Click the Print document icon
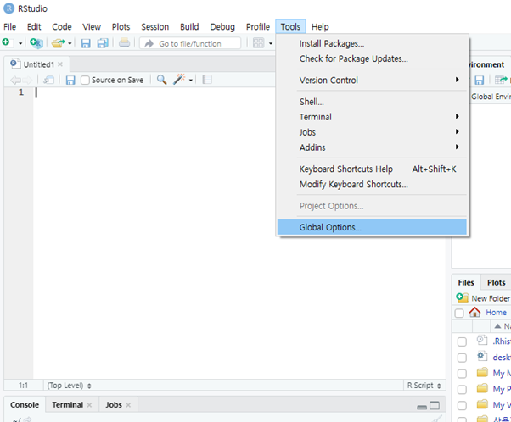 pyautogui.click(x=124, y=43)
